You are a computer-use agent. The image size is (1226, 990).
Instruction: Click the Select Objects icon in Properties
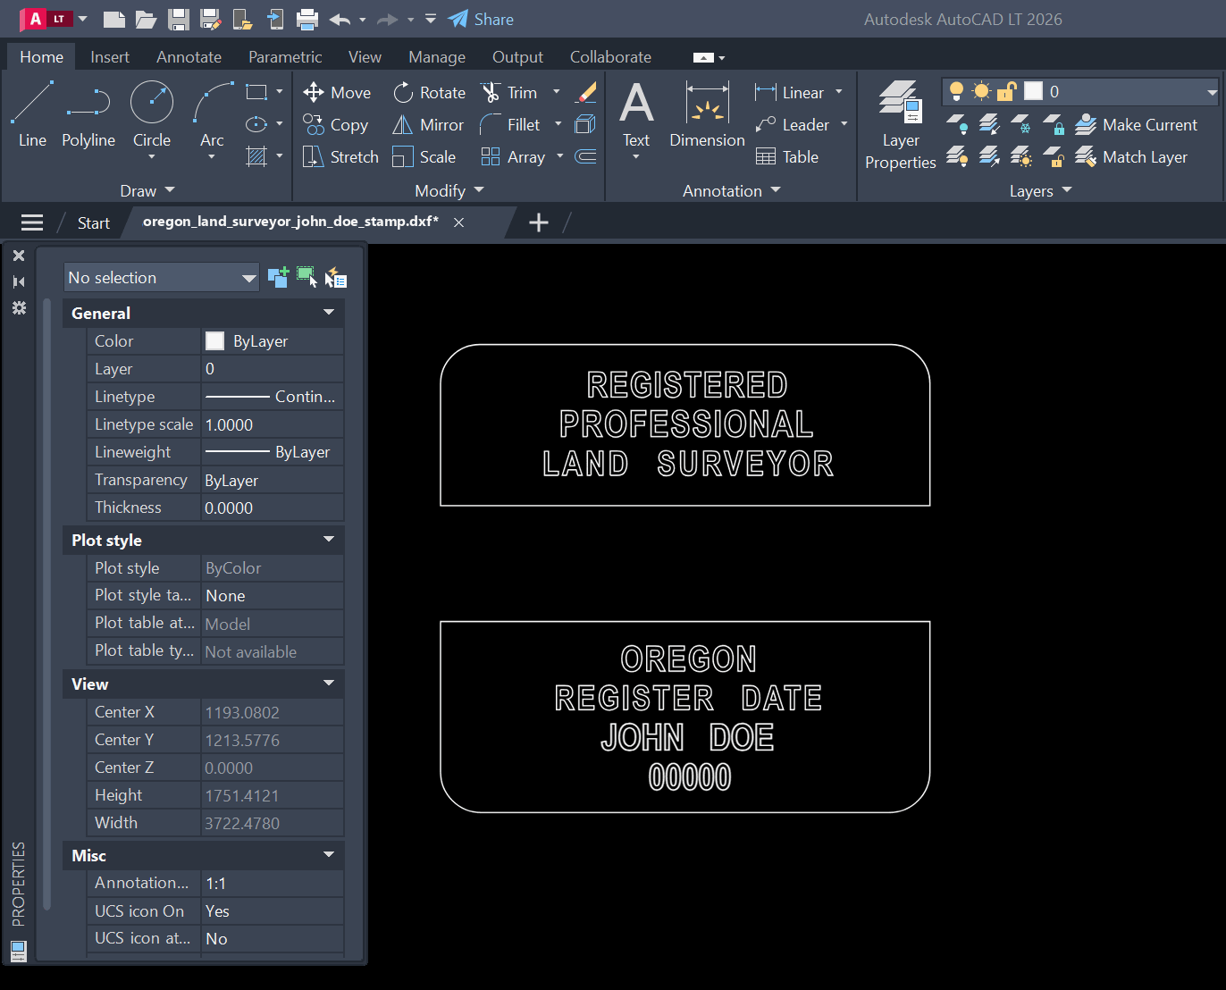[x=306, y=278]
